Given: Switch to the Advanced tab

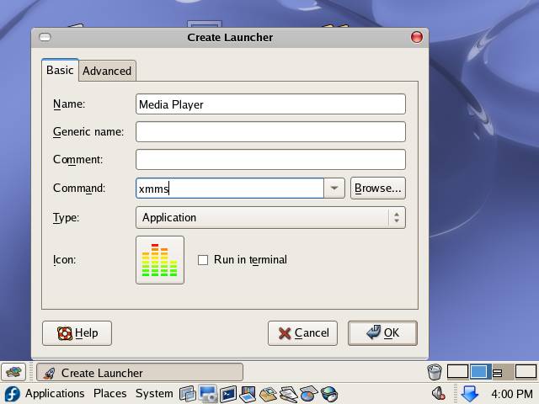Looking at the screenshot, I should click(x=107, y=71).
